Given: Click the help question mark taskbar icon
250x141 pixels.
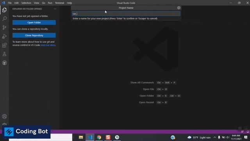Looking at the screenshot, I should pyautogui.click(x=173, y=137).
